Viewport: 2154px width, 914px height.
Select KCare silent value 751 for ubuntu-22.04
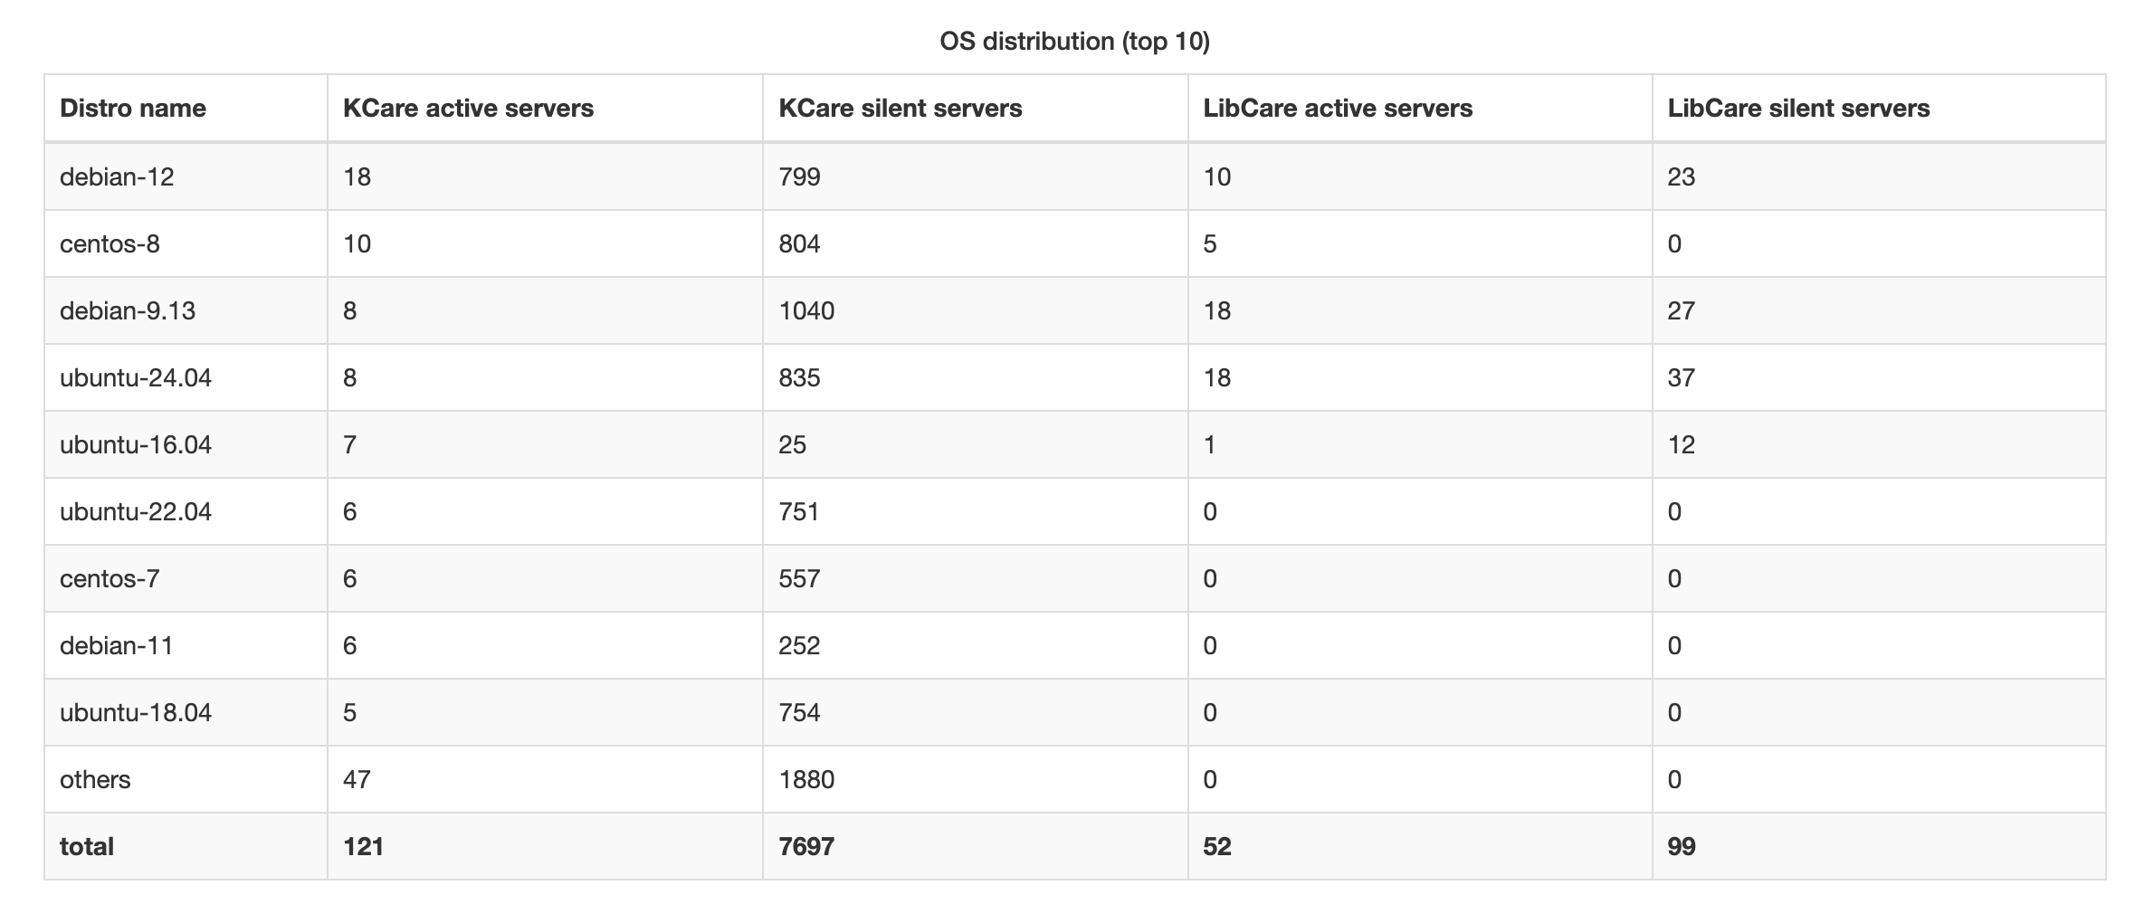click(x=799, y=511)
